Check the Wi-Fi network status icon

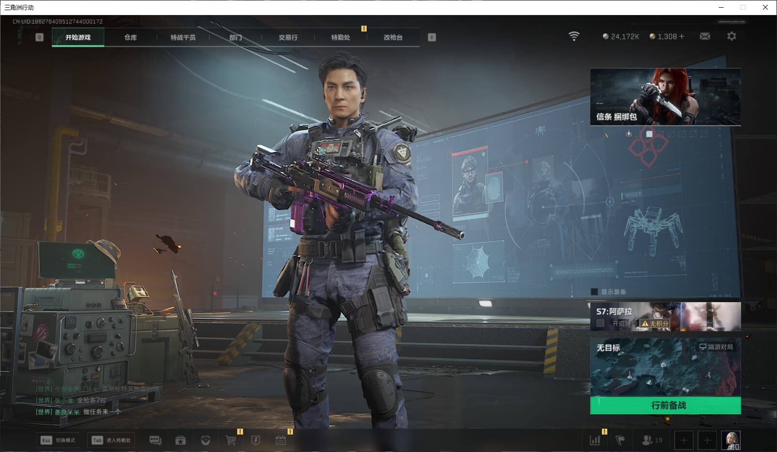[x=574, y=36]
